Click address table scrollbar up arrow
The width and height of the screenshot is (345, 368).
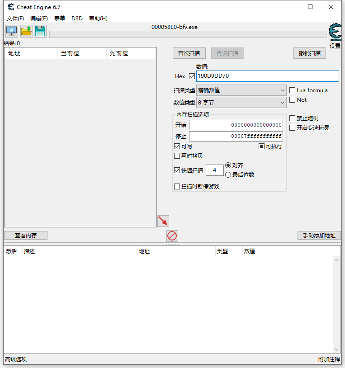click(x=336, y=260)
